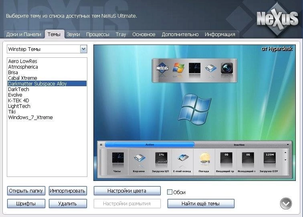Click the NeXuS icon in the preview dock
This screenshot has height=217, width=303.
pos(162,68)
